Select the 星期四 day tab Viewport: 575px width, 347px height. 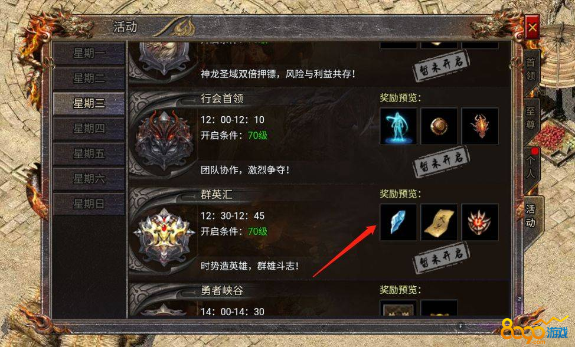pyautogui.click(x=89, y=128)
